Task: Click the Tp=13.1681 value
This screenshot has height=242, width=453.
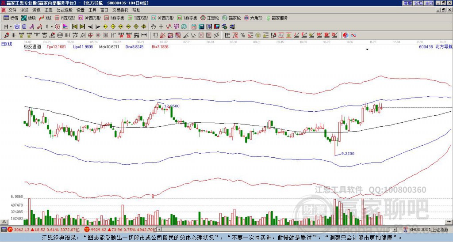Action: [x=56, y=46]
